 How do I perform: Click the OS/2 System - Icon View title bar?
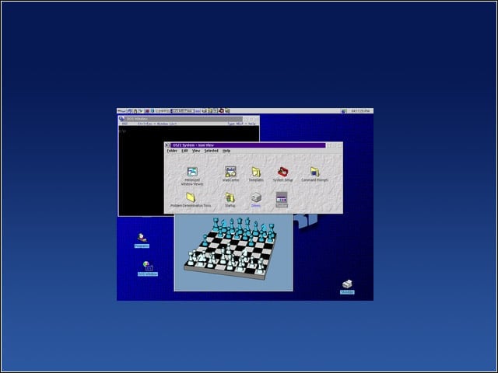247,145
